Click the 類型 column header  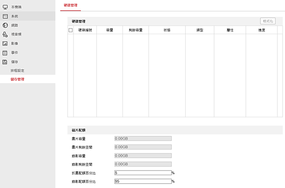click(200, 30)
